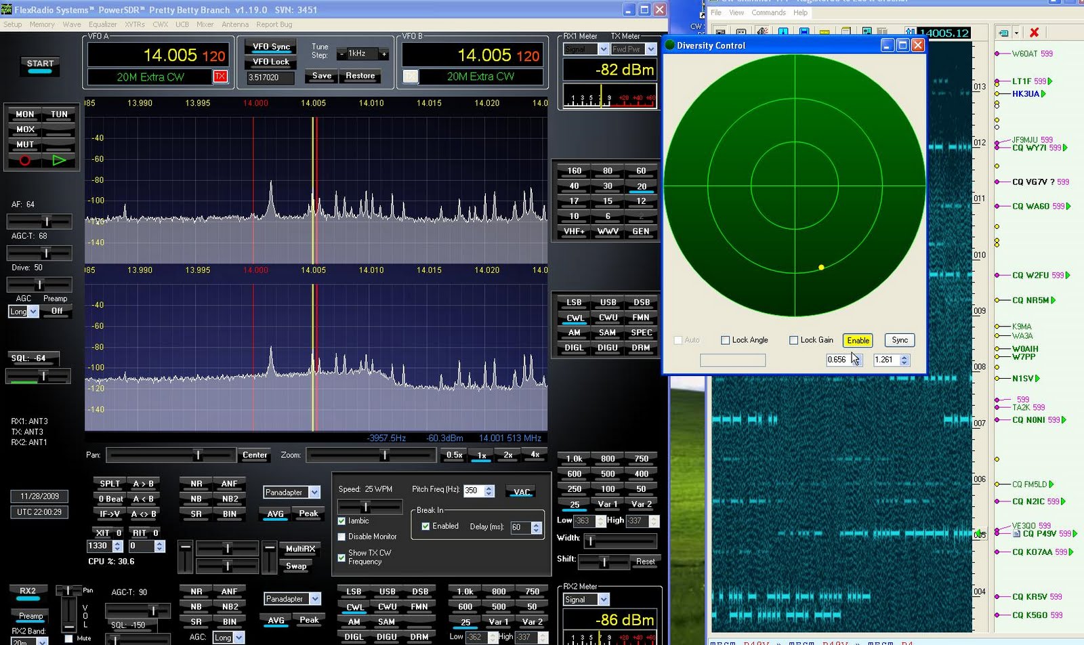The height and width of the screenshot is (645, 1084).
Task: Decrease the tune step with minus button
Action: click(342, 54)
